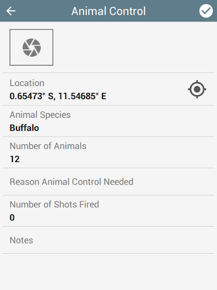217x290 pixels.
Task: Select the Location field label
Action: pyautogui.click(x=27, y=83)
